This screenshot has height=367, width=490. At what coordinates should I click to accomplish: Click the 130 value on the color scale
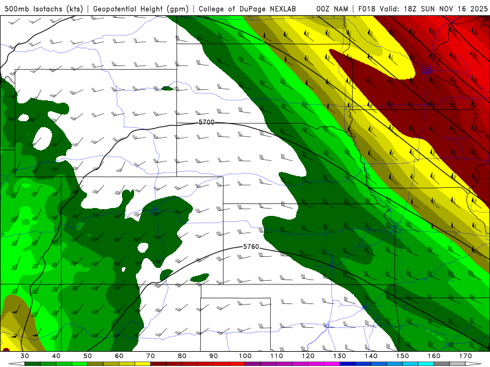coord(340,356)
